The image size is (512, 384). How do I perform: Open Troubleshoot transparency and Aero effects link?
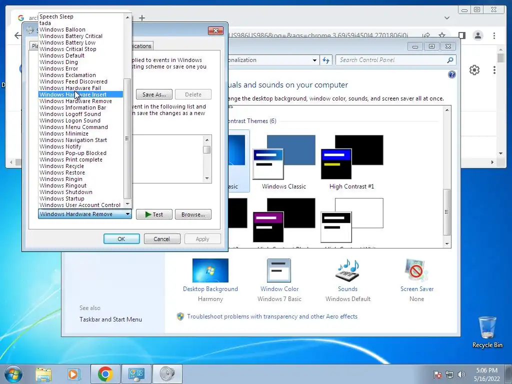(272, 316)
